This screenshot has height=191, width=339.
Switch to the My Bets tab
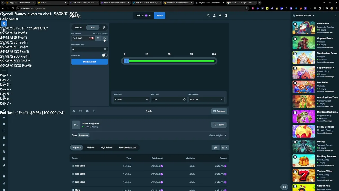coord(77,147)
